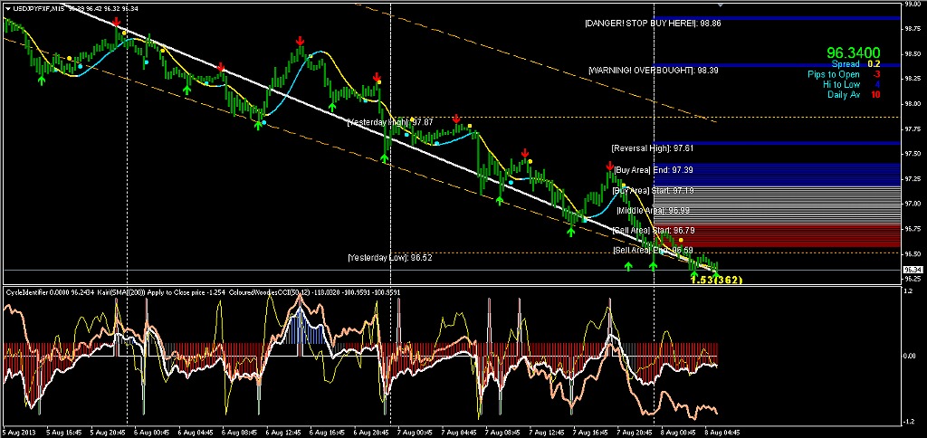Click the red arrow beside the Reversal High label
Viewport: 927px width, 438px height.
609,167
